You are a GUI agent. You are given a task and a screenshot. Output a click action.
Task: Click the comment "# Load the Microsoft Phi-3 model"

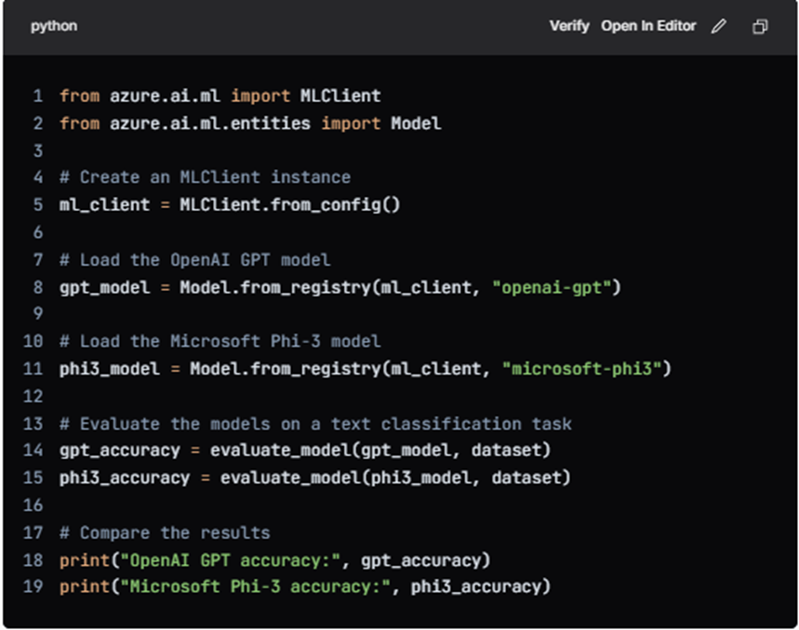click(x=220, y=341)
